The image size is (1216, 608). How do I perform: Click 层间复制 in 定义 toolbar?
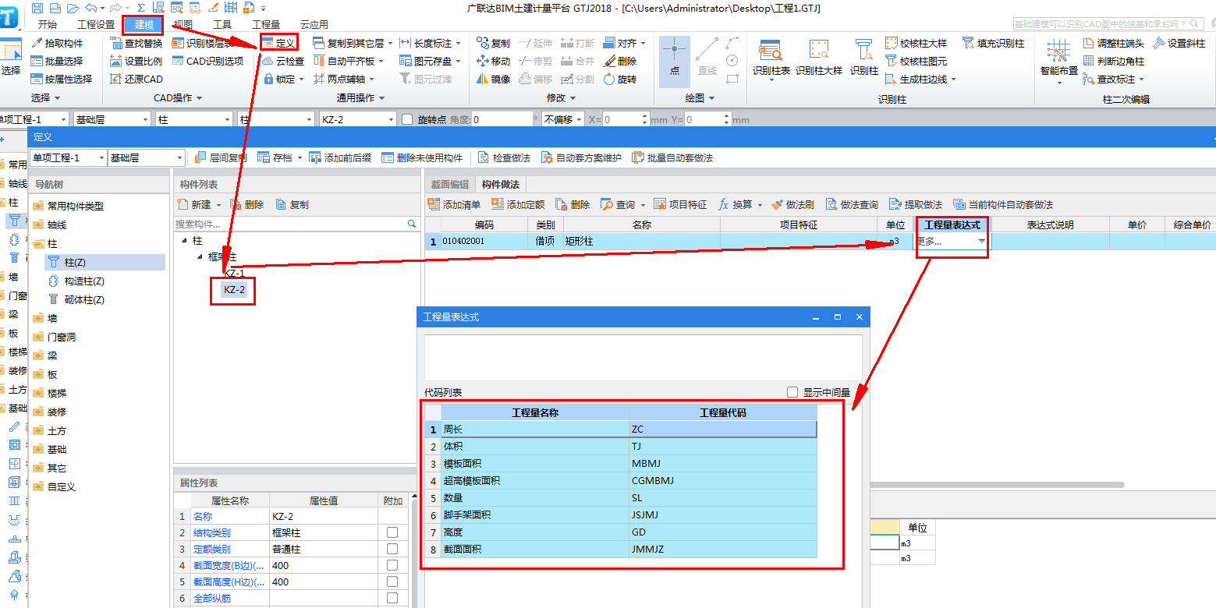click(x=220, y=157)
